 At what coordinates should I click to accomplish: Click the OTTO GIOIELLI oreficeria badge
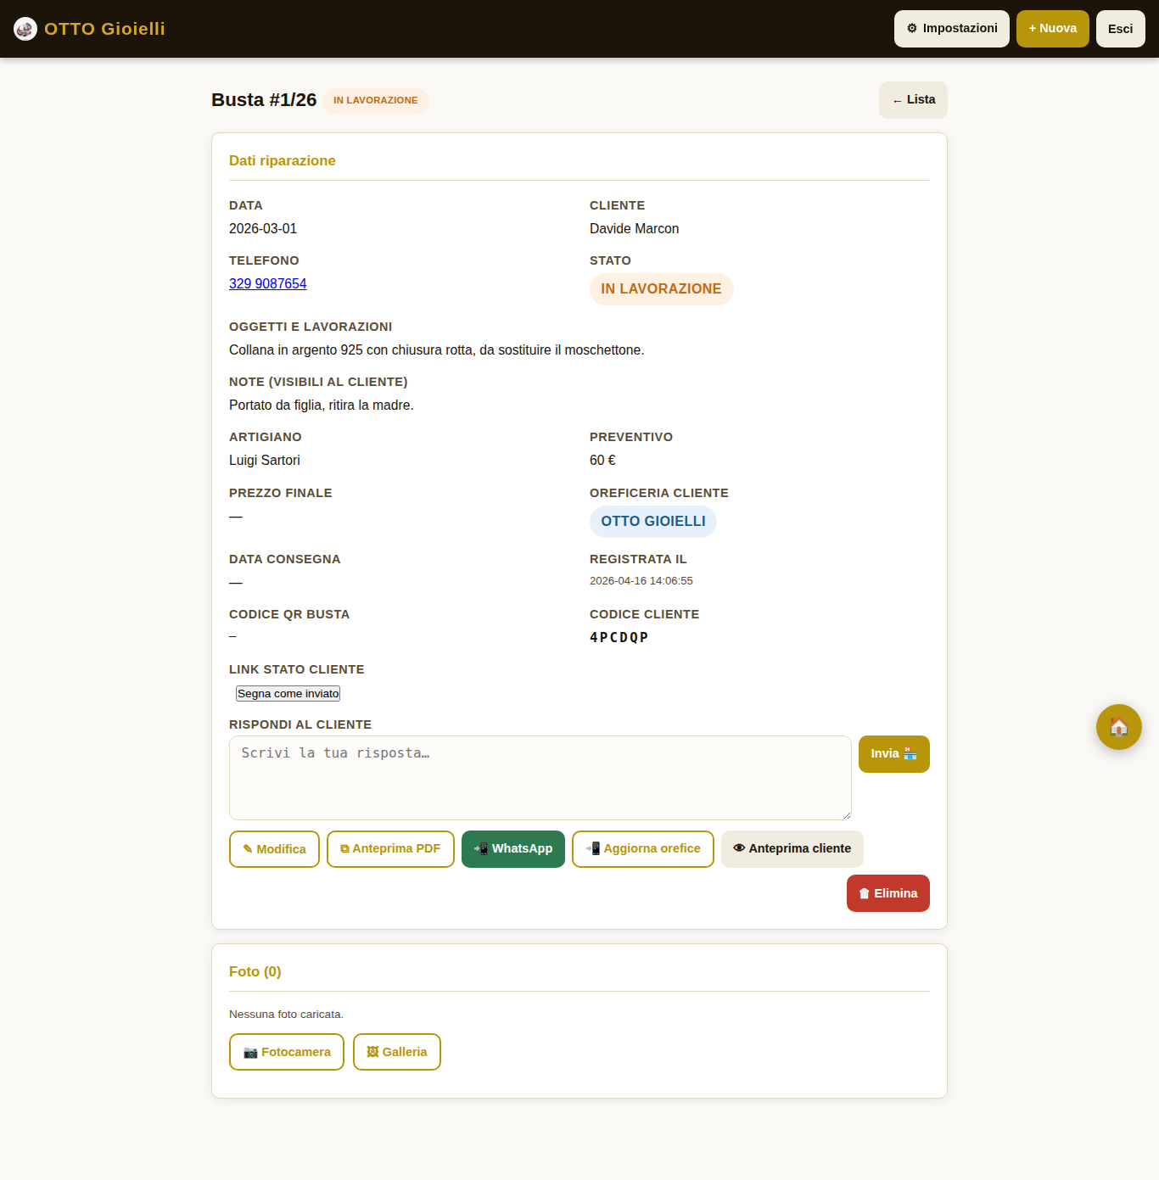tap(652, 522)
